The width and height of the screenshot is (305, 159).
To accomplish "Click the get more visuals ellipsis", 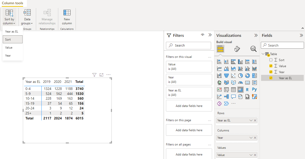I will pos(233,103).
